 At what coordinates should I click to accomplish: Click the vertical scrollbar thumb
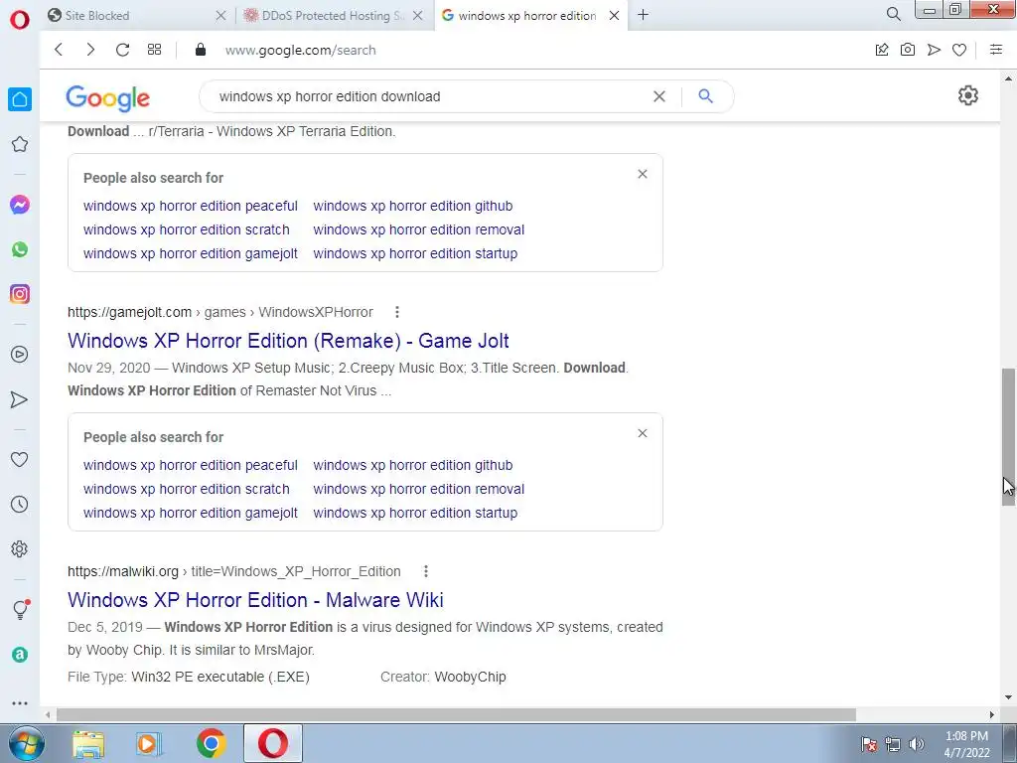click(x=1008, y=436)
